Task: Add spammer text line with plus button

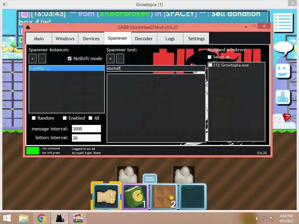Action: (110, 58)
